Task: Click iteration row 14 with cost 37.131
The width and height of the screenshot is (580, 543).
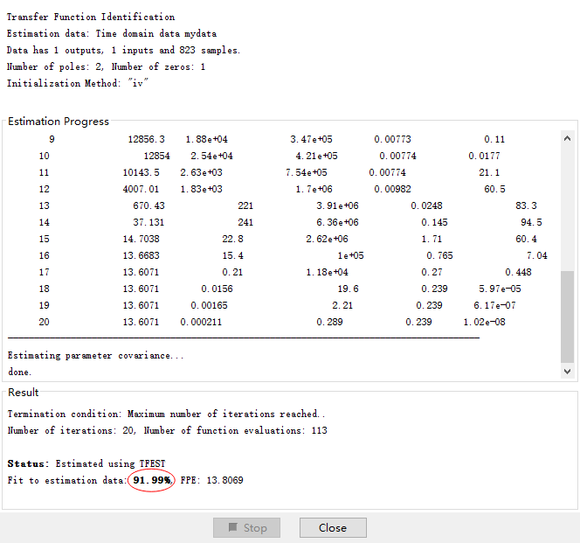Action: (262, 222)
